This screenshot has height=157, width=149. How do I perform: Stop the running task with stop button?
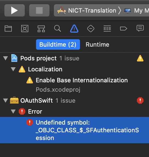point(39,10)
